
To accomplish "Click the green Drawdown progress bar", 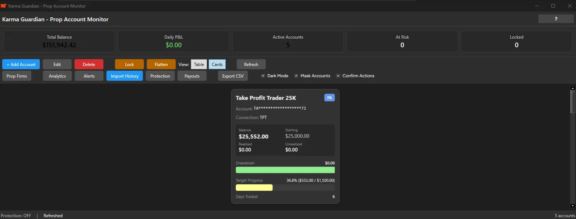I will point(285,170).
